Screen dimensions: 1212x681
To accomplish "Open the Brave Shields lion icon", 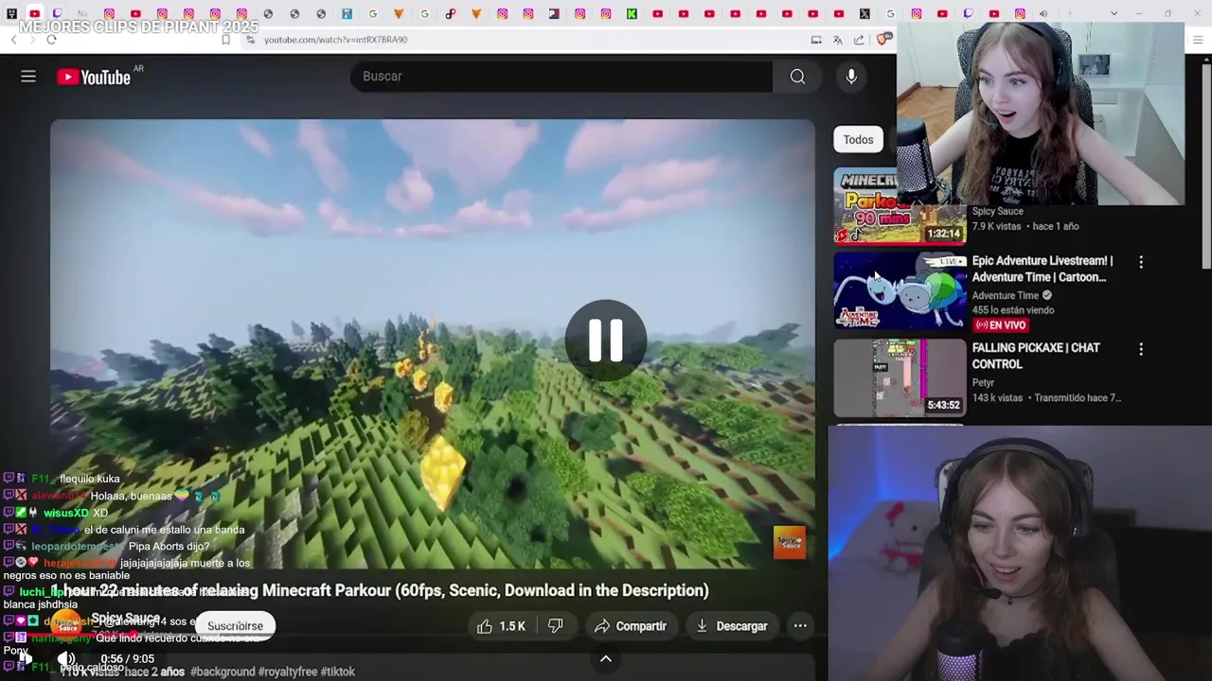I will coord(882,40).
